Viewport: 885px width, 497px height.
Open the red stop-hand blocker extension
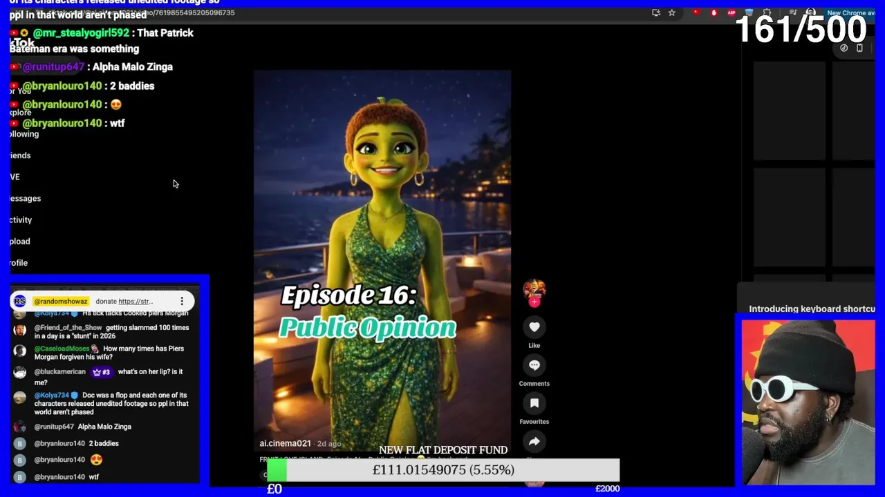pyautogui.click(x=714, y=12)
